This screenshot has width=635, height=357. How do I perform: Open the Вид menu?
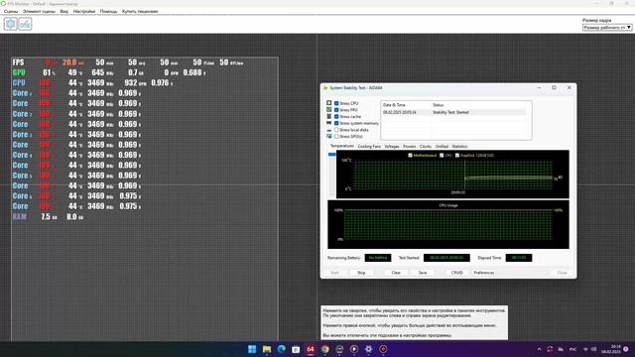point(63,11)
